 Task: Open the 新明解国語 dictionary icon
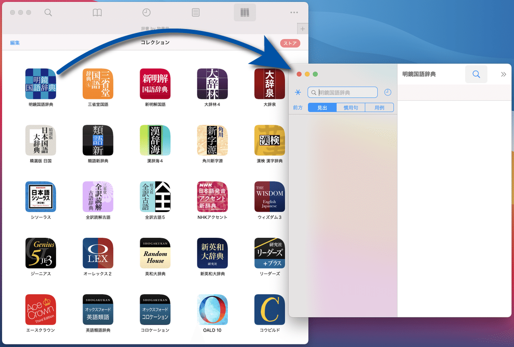click(x=155, y=84)
